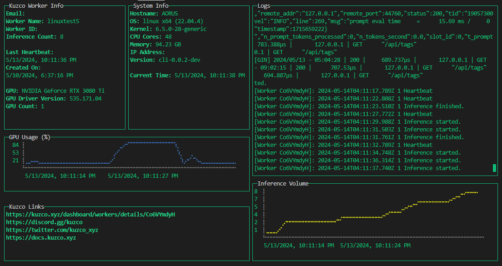Screen dimensions: 502x266
Task: Click GPU Usage time label "5/13/2024, 10:11:27 PM"
Action: tap(143, 176)
